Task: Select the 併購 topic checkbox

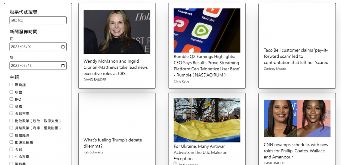Action: pos(11,106)
